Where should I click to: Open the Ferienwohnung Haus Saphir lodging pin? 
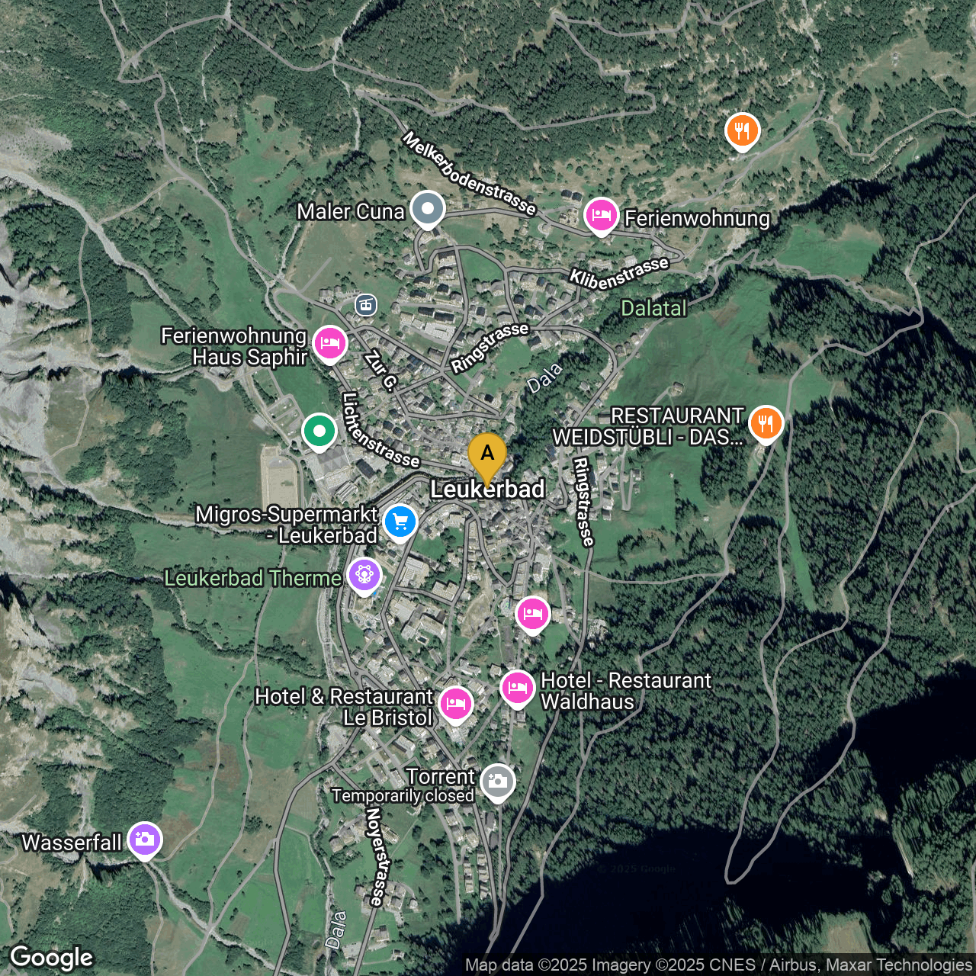(x=329, y=345)
